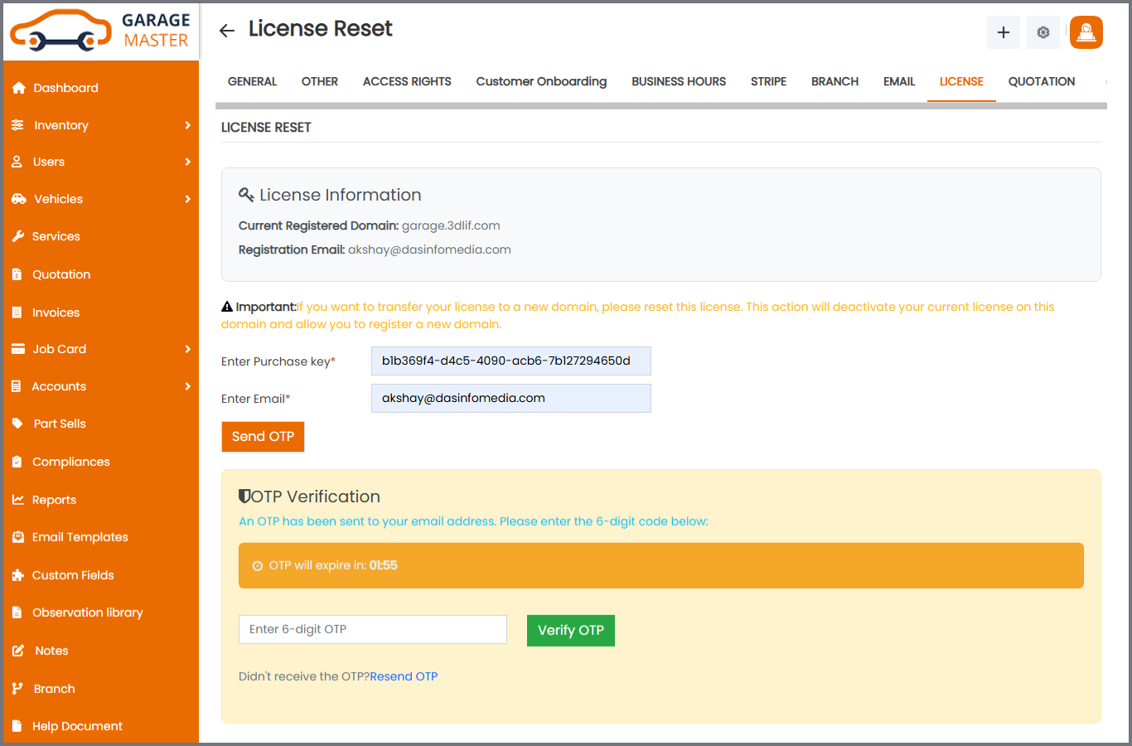Click the back arrow beside License Reset
This screenshot has height=746, width=1132.
pyautogui.click(x=226, y=31)
